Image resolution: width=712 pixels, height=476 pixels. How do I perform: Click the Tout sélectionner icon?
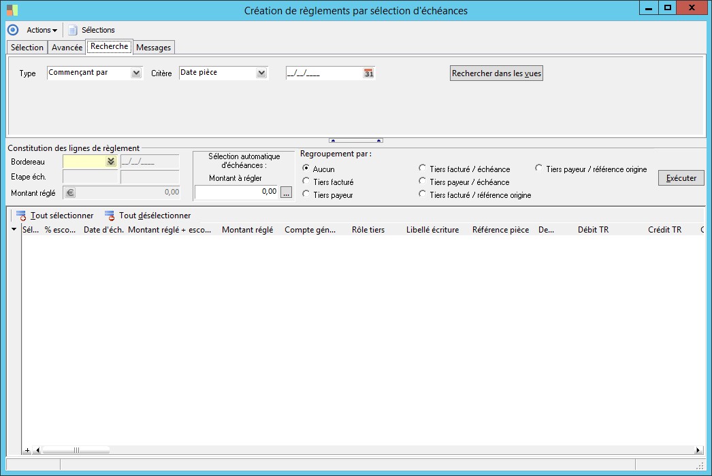click(21, 216)
